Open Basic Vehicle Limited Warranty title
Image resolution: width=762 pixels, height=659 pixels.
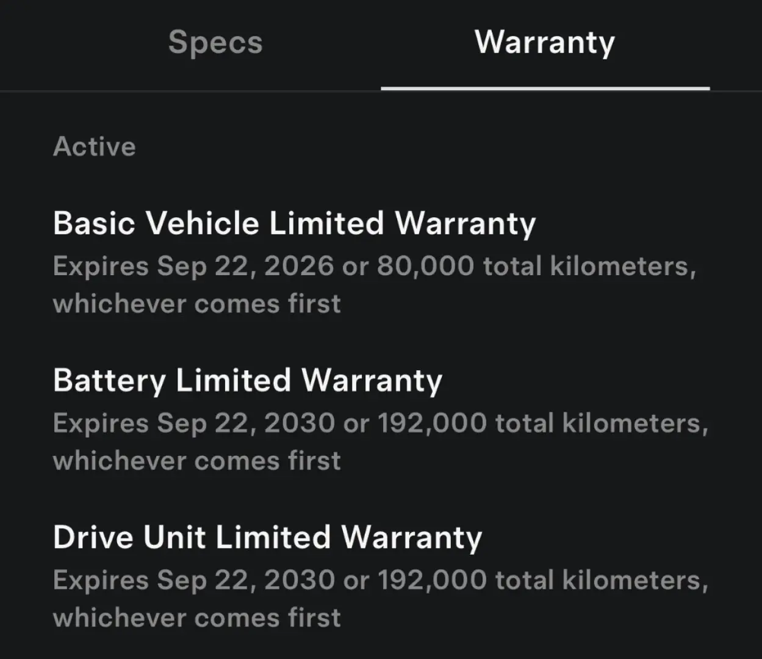pos(294,223)
